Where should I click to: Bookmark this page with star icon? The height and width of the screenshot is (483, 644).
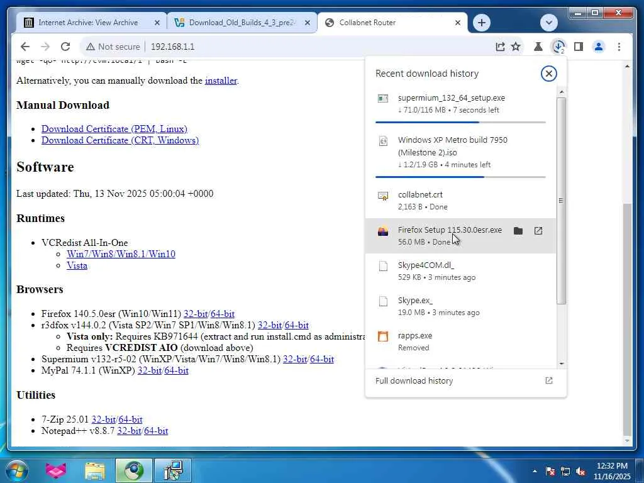coord(516,47)
